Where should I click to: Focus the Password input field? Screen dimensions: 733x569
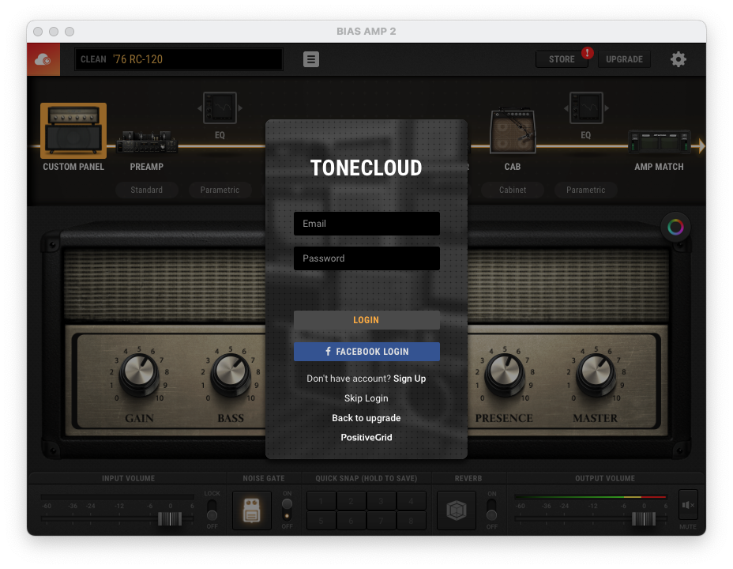pyautogui.click(x=366, y=258)
